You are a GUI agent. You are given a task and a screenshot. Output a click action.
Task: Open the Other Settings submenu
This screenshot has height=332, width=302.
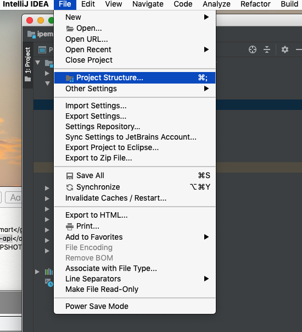[135, 88]
